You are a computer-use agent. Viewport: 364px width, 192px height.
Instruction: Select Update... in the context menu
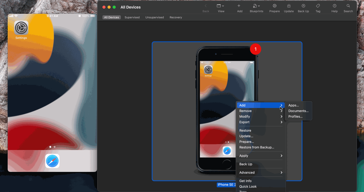[x=261, y=136]
